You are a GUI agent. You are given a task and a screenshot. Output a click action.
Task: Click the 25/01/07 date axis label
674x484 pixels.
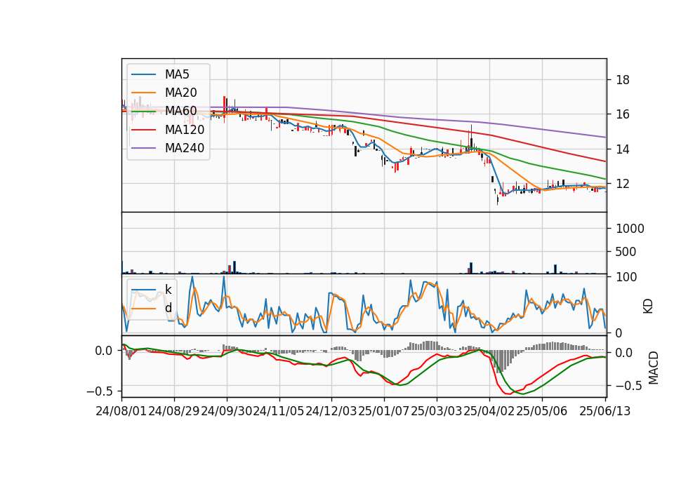pos(383,411)
